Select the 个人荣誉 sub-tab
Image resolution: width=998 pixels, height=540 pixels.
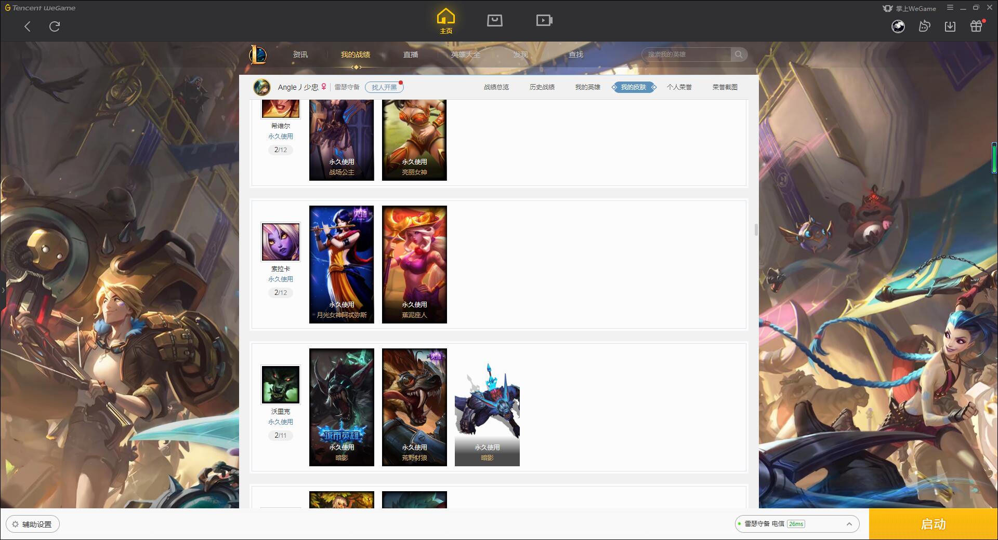tap(679, 87)
